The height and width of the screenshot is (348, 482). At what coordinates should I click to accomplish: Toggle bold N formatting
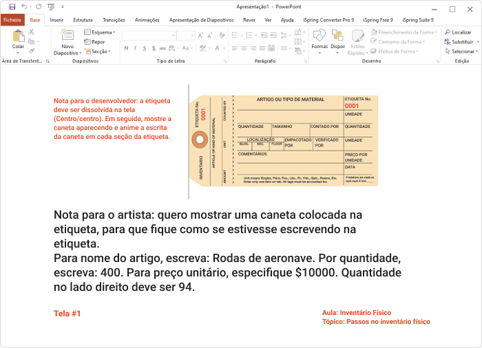[x=126, y=48]
